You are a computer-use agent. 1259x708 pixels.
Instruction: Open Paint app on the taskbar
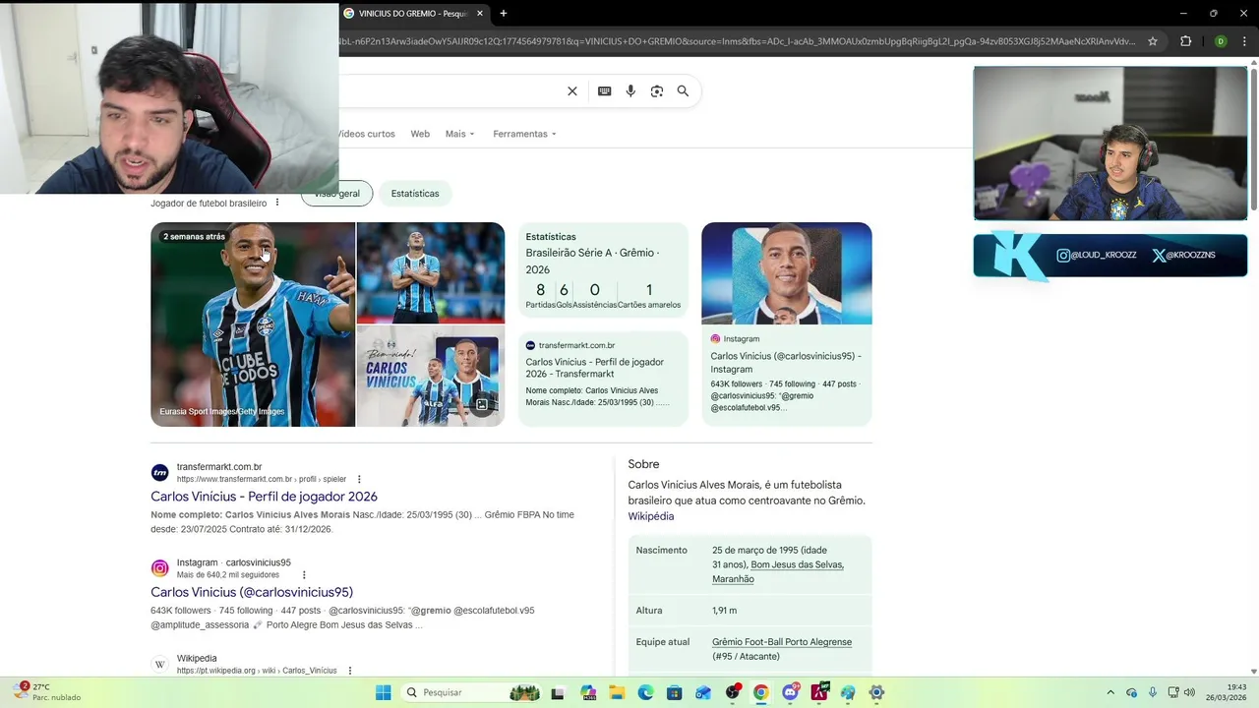(848, 692)
